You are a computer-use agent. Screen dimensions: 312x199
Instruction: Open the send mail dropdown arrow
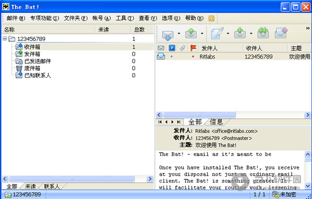(202, 33)
